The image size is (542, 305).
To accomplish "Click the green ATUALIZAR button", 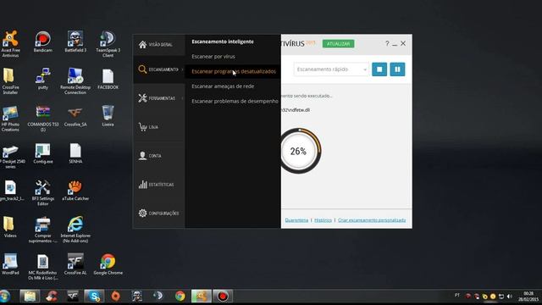I will click(x=339, y=43).
